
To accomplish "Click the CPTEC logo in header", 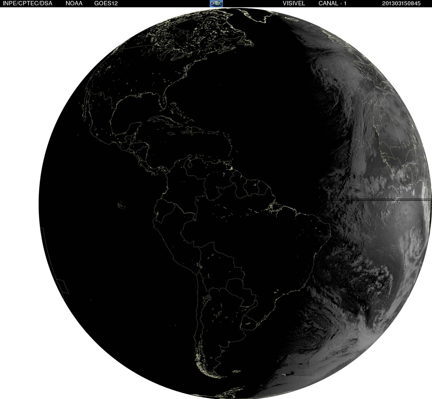I will pyautogui.click(x=216, y=3).
